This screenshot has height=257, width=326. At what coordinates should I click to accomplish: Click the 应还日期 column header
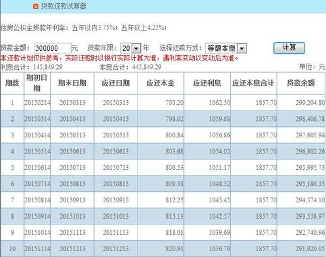pos(116,83)
